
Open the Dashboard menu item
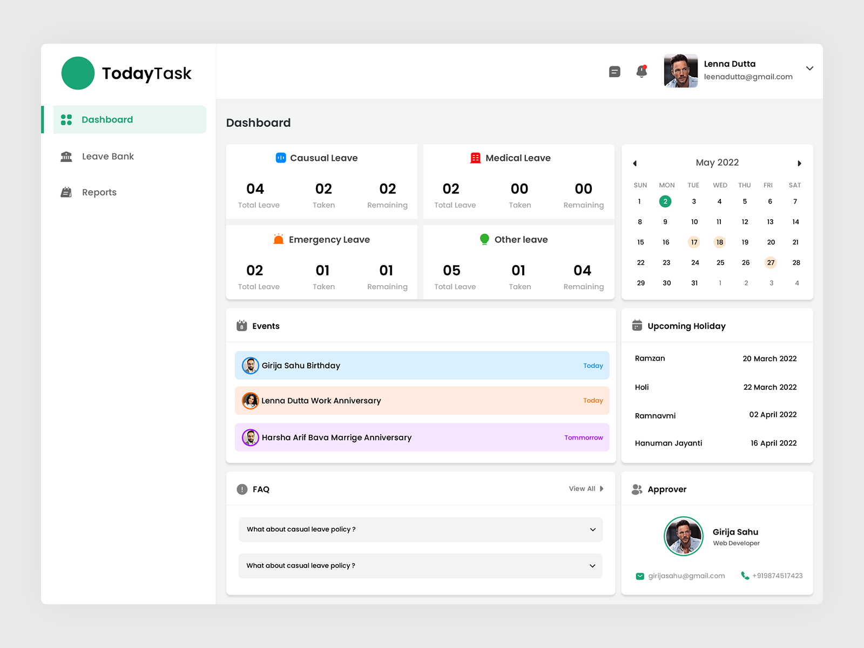click(130, 119)
